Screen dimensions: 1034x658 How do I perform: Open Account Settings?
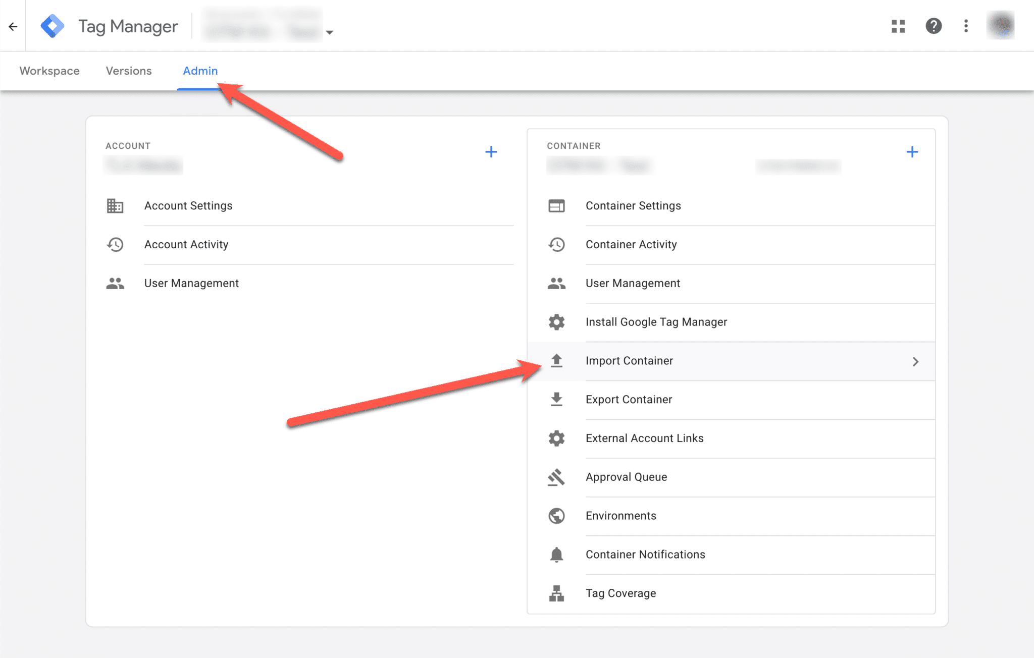(x=188, y=206)
